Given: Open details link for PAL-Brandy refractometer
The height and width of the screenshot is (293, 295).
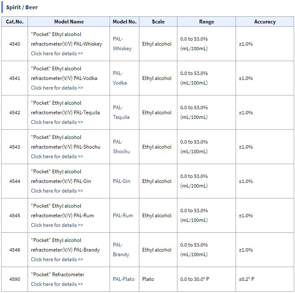Looking at the screenshot, I should coord(57,260).
